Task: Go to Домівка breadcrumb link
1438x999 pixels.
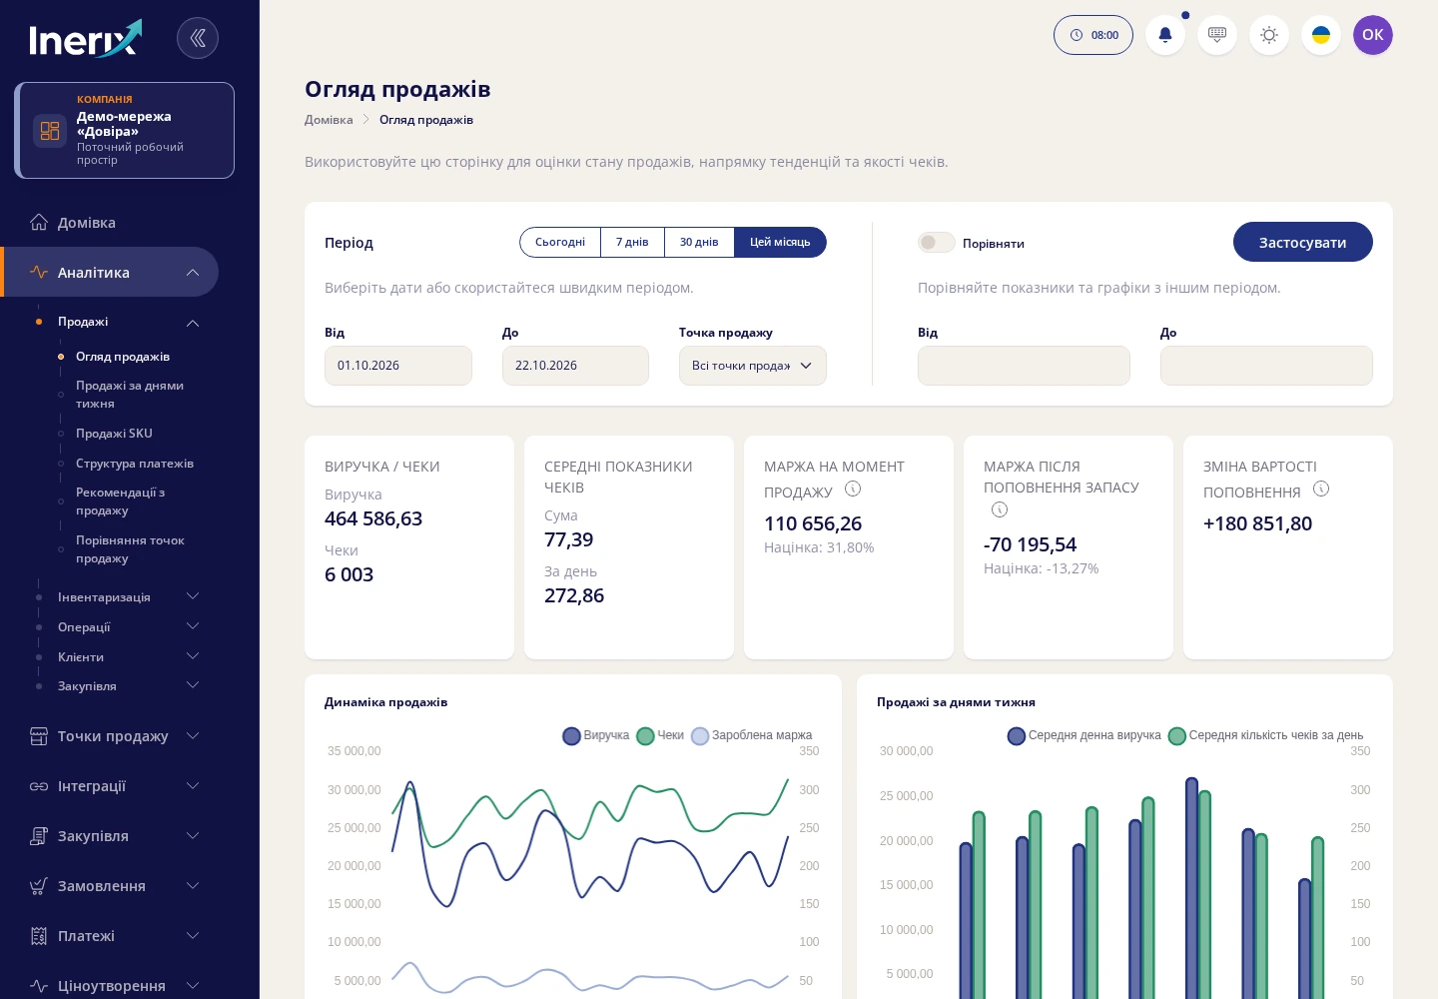Action: click(x=329, y=120)
